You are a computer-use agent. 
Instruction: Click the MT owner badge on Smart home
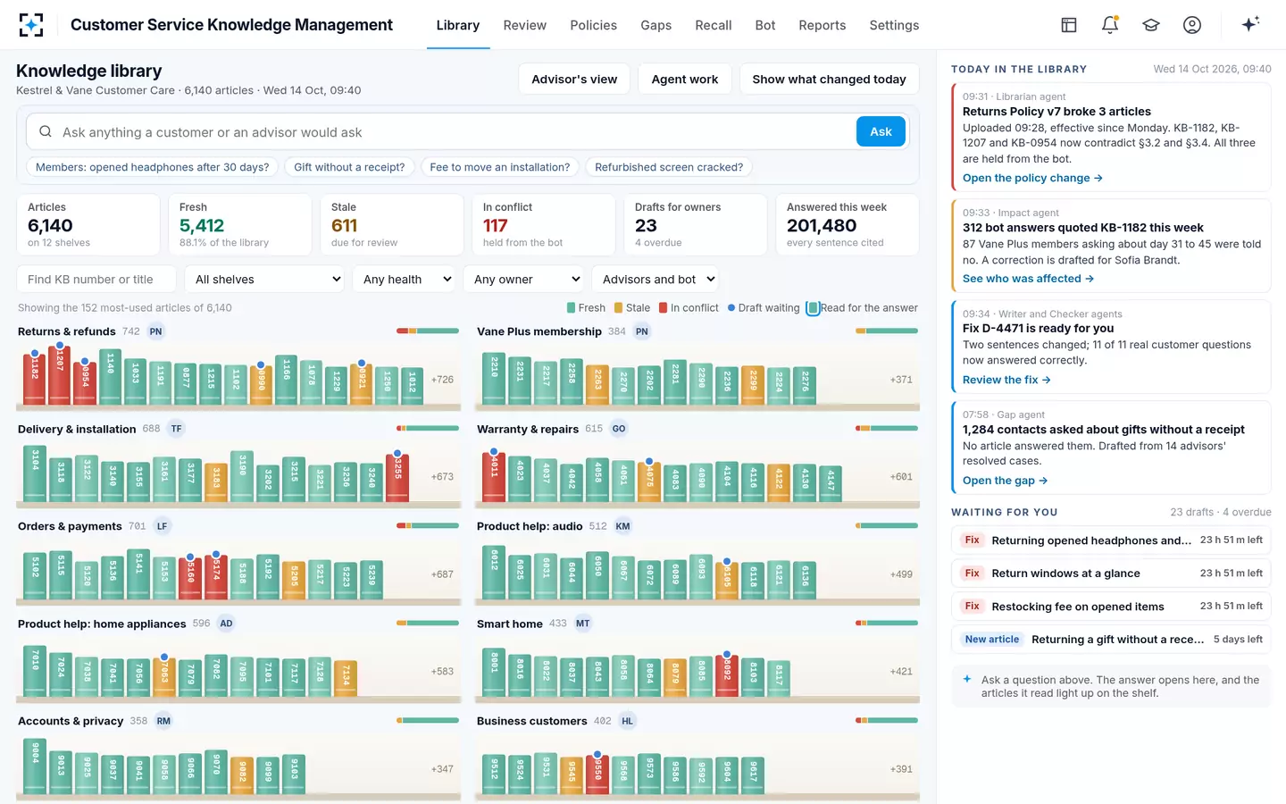[582, 624]
